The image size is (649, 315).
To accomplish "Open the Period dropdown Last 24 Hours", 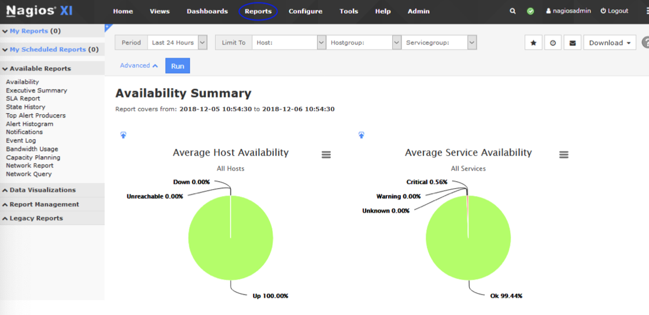I will coord(177,43).
